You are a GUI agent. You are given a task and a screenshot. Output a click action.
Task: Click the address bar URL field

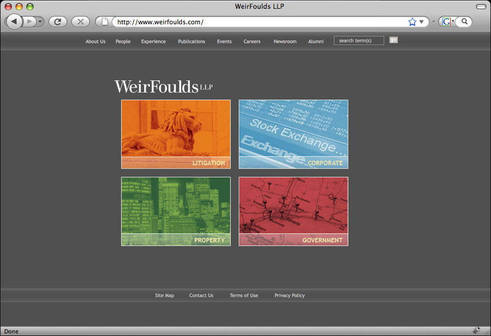click(262, 22)
